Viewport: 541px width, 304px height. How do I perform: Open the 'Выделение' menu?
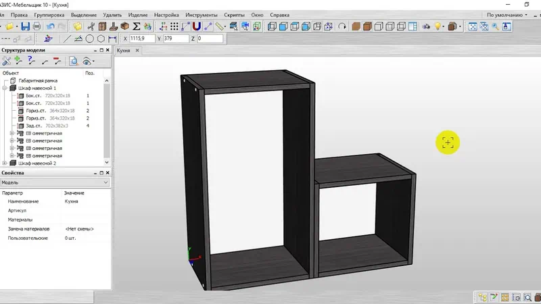pos(84,15)
